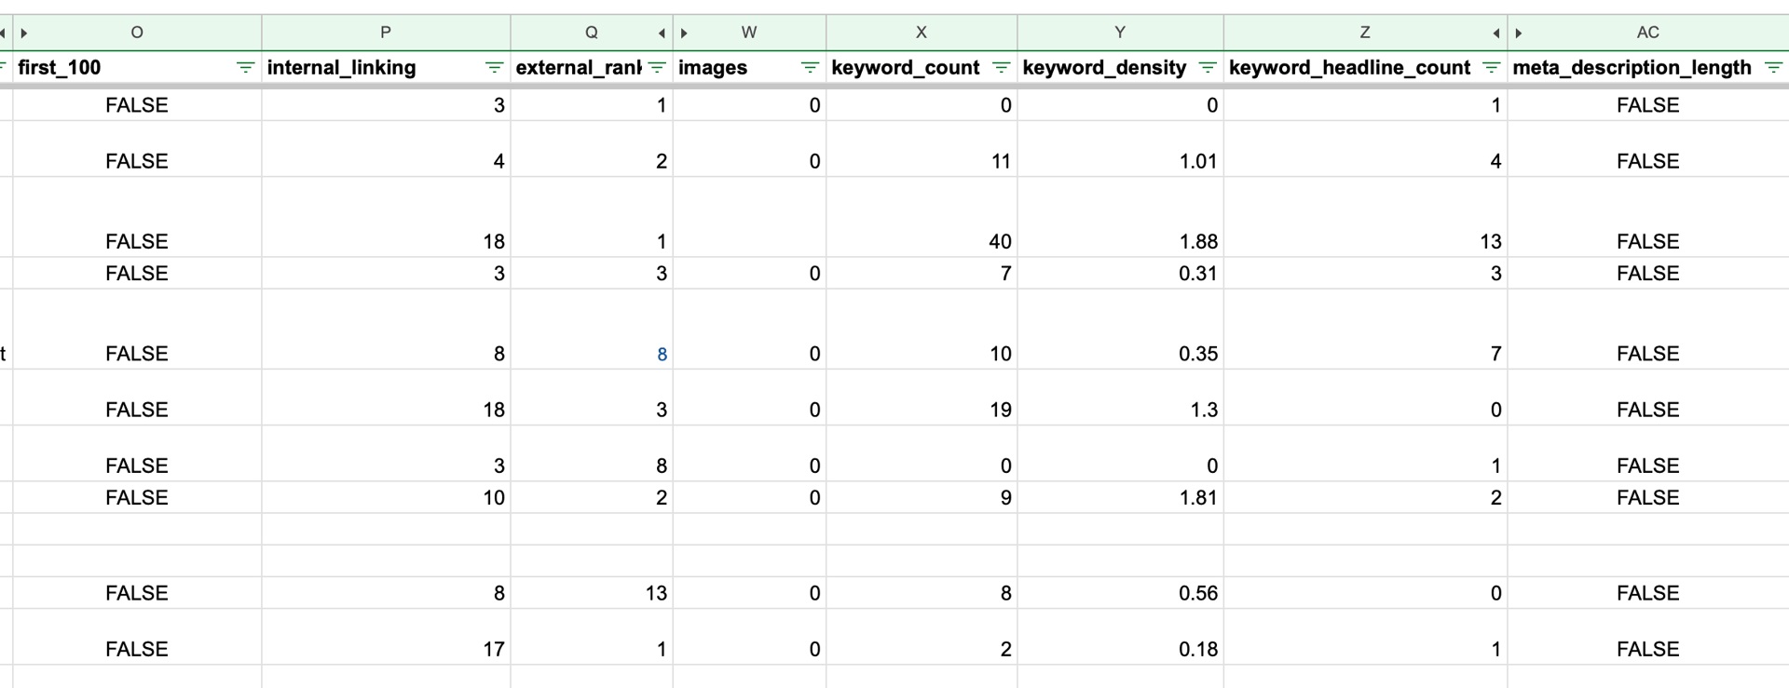Select the internal_linking header cell
Screen dimensions: 1789x688
(x=386, y=67)
